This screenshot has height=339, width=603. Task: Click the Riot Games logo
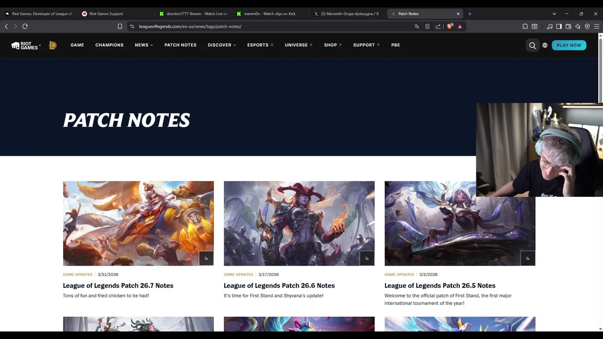coord(24,45)
